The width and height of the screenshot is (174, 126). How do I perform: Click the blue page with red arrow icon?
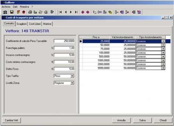click(x=122, y=12)
